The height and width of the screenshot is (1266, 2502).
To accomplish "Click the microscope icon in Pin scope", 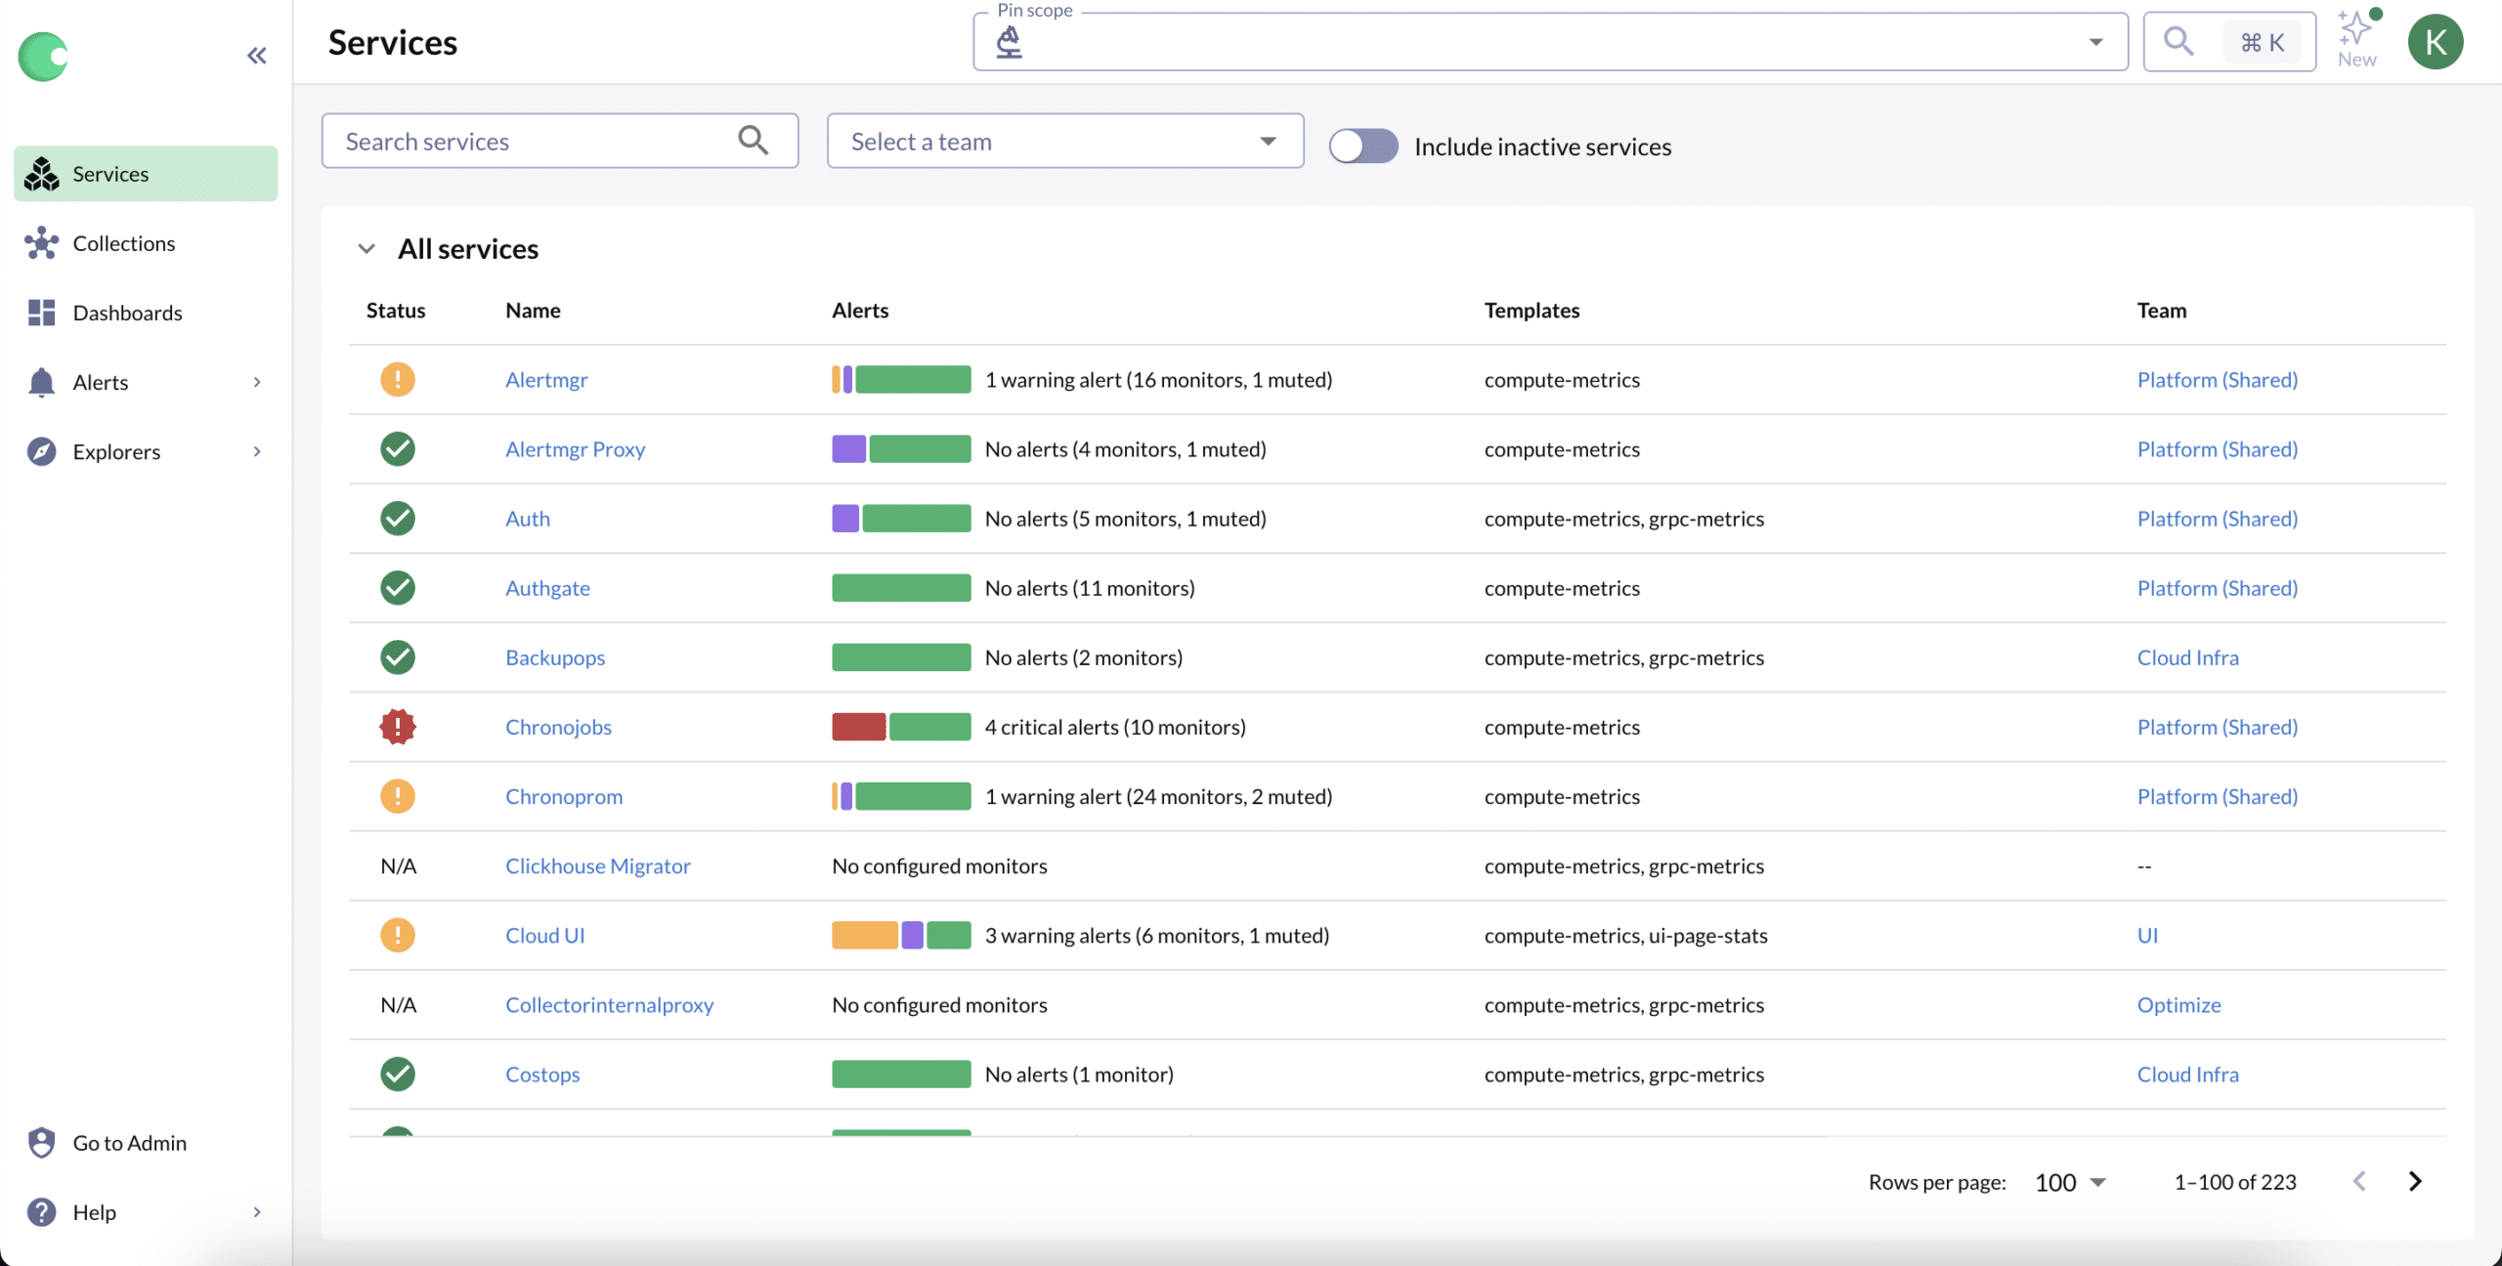I will 1009,42.
